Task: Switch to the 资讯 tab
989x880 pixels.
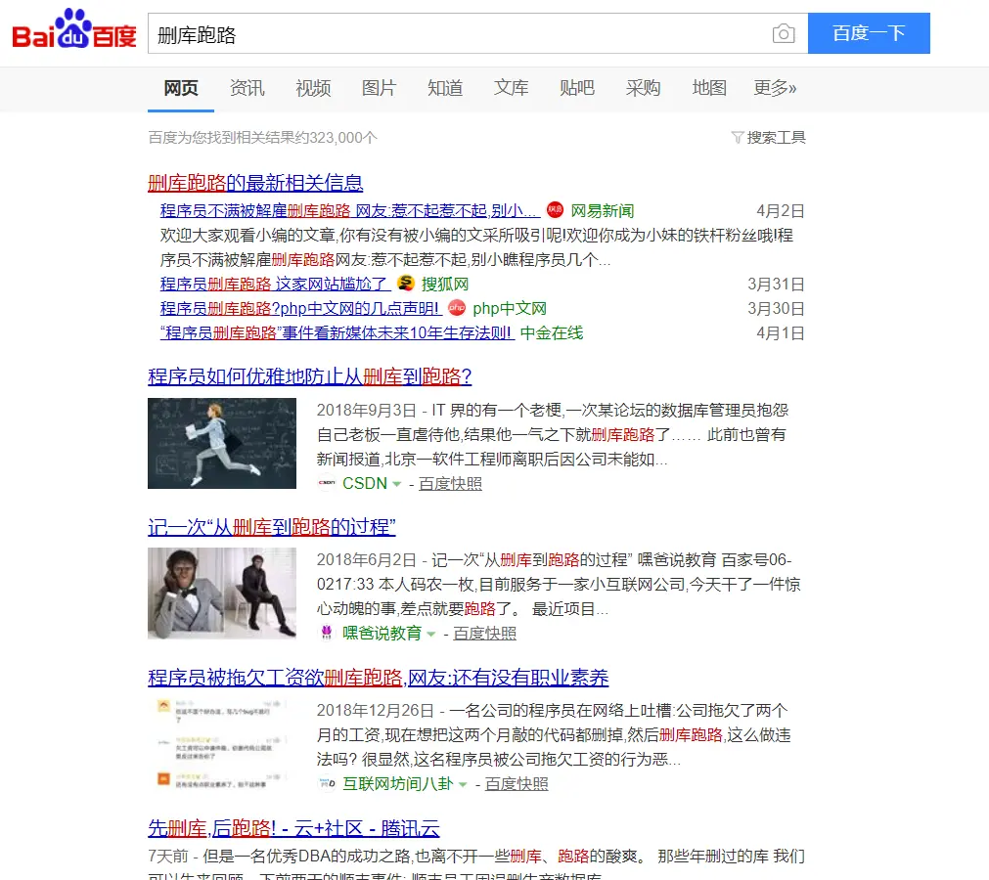Action: (247, 88)
